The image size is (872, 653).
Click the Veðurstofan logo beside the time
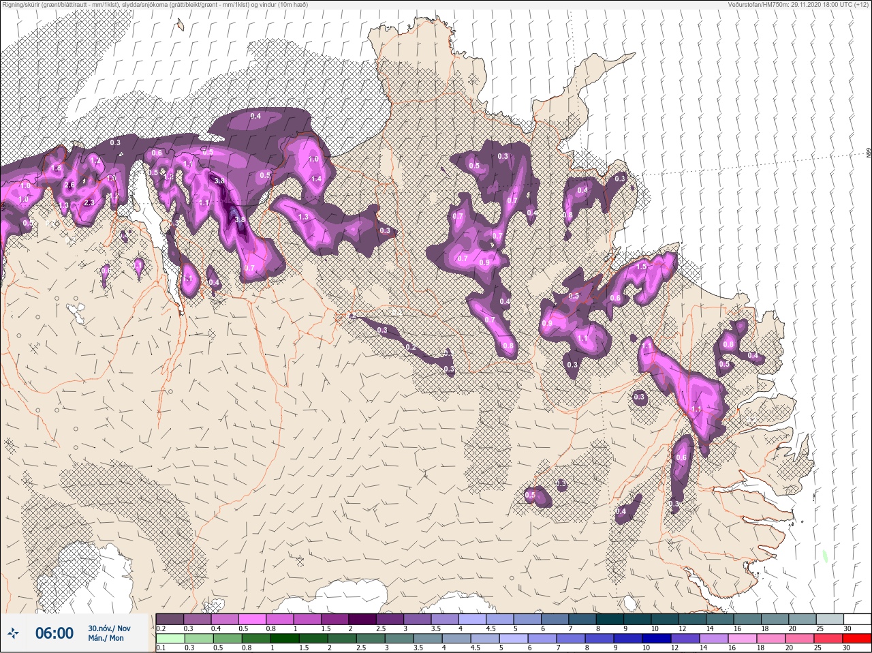[12, 633]
